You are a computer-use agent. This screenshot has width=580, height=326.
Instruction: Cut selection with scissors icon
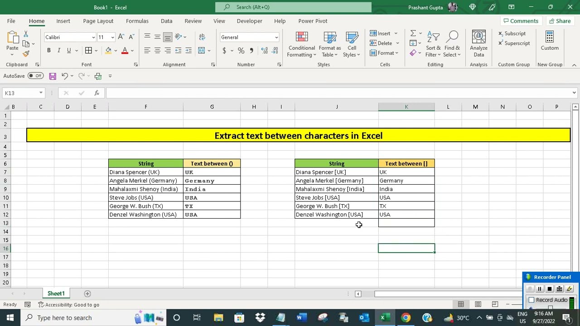coord(26,34)
